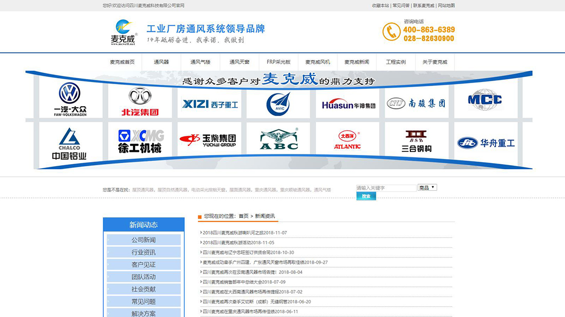This screenshot has height=317, width=565.
Task: Open article 四川麦克威再次牵手艾切斯（成都）无缝钢管
Action: (x=256, y=302)
